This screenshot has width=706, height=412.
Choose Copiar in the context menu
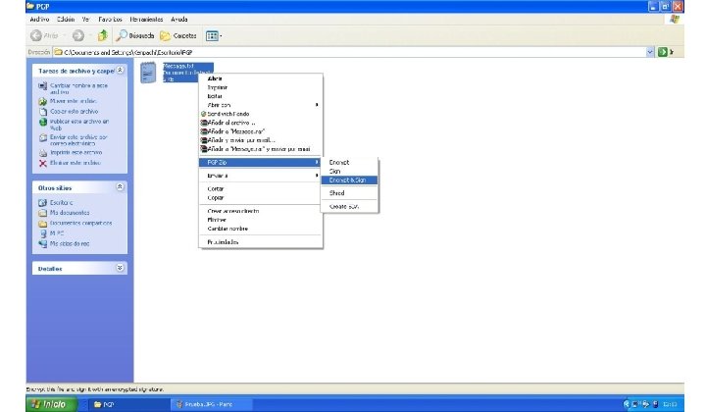click(x=261, y=198)
